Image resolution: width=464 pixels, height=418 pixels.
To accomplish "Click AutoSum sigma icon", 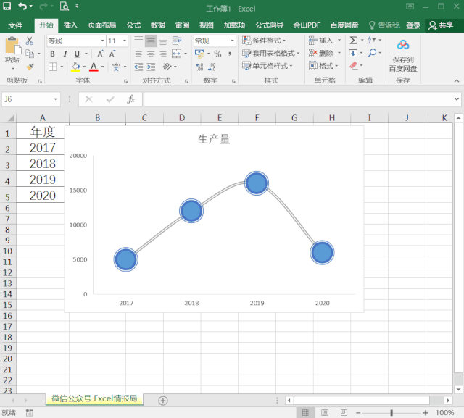I will click(353, 40).
